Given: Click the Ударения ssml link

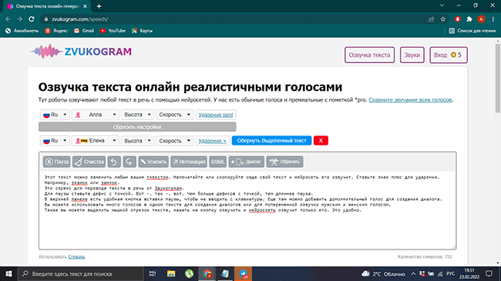Looking at the screenshot, I should point(216,115).
